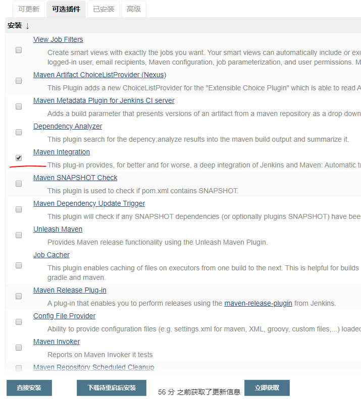Click 'Reports on Maven Invoker it tests' description
Viewport: 361px width, 399px height.
(100, 355)
